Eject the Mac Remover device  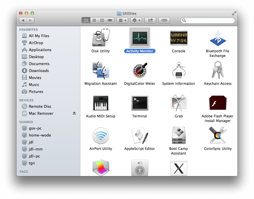(x=74, y=113)
